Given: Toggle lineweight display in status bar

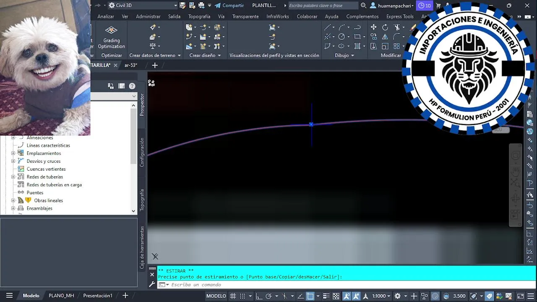Looking at the screenshot, I should click(326, 296).
